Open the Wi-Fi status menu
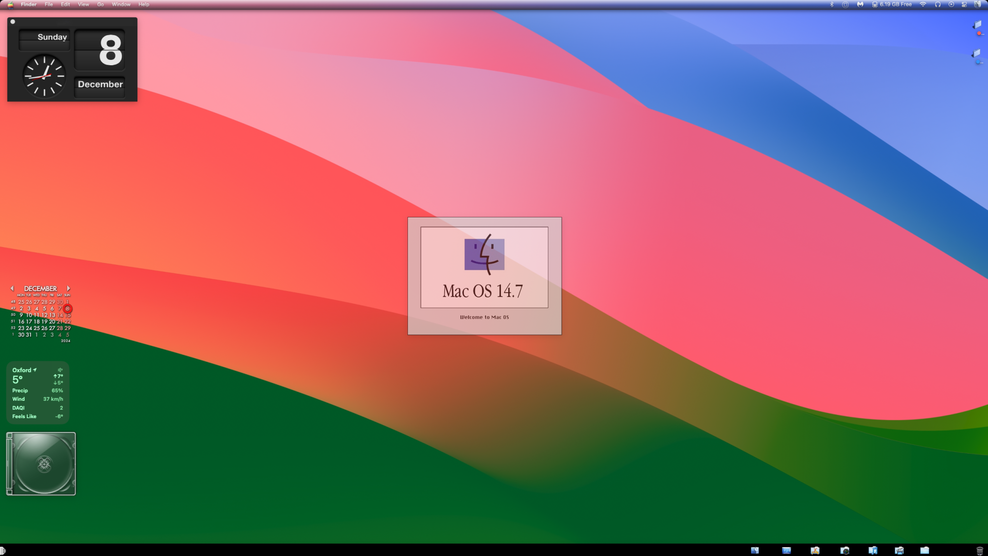988x556 pixels. 923,4
